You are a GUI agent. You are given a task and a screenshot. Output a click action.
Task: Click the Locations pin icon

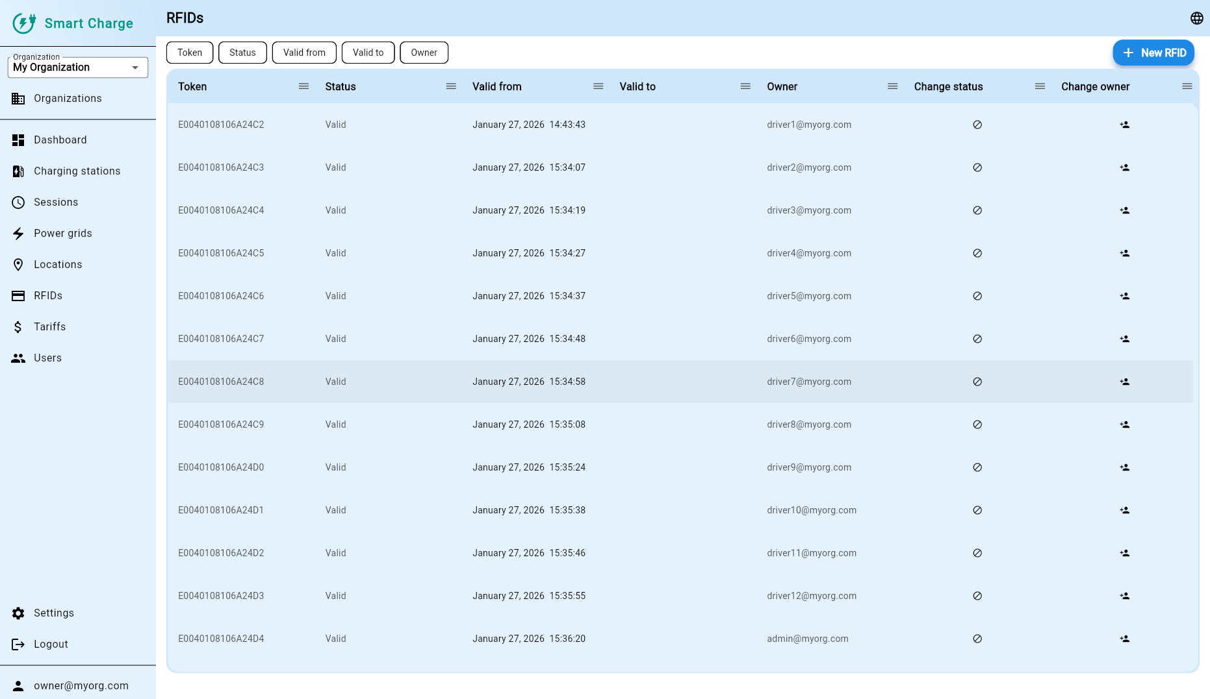(18, 264)
